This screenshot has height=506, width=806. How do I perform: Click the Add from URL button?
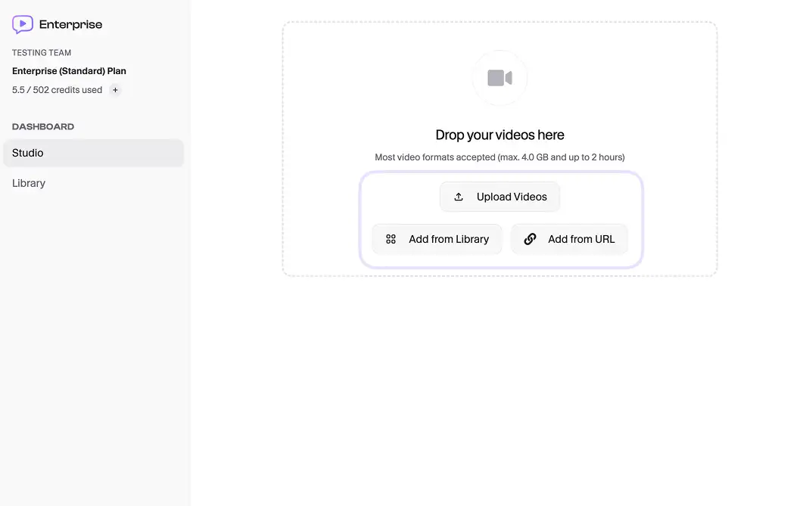569,238
